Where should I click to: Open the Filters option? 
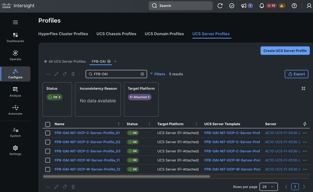coord(157,74)
